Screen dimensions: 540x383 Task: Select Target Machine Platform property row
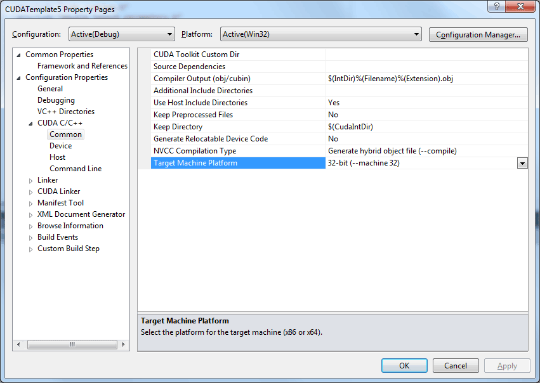pos(238,163)
